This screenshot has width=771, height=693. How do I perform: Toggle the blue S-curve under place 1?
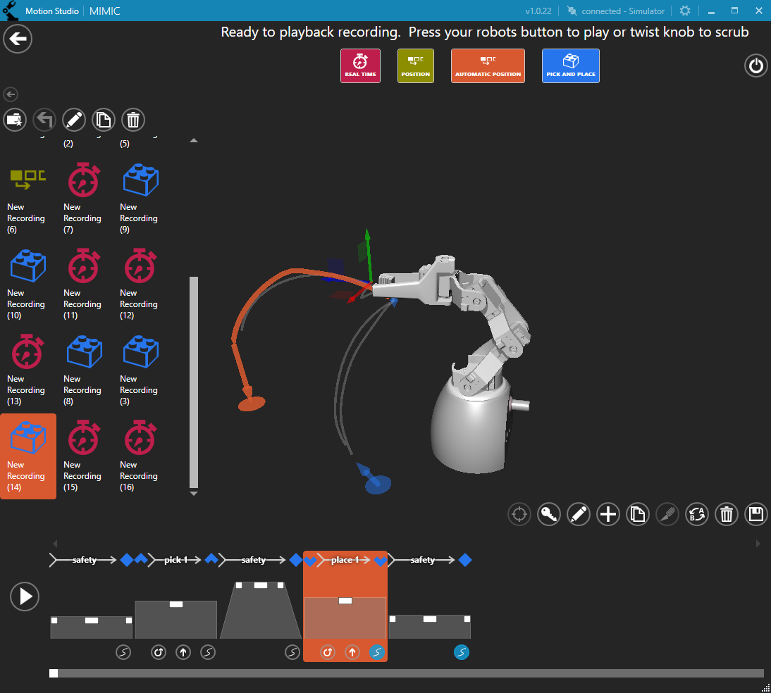[377, 652]
